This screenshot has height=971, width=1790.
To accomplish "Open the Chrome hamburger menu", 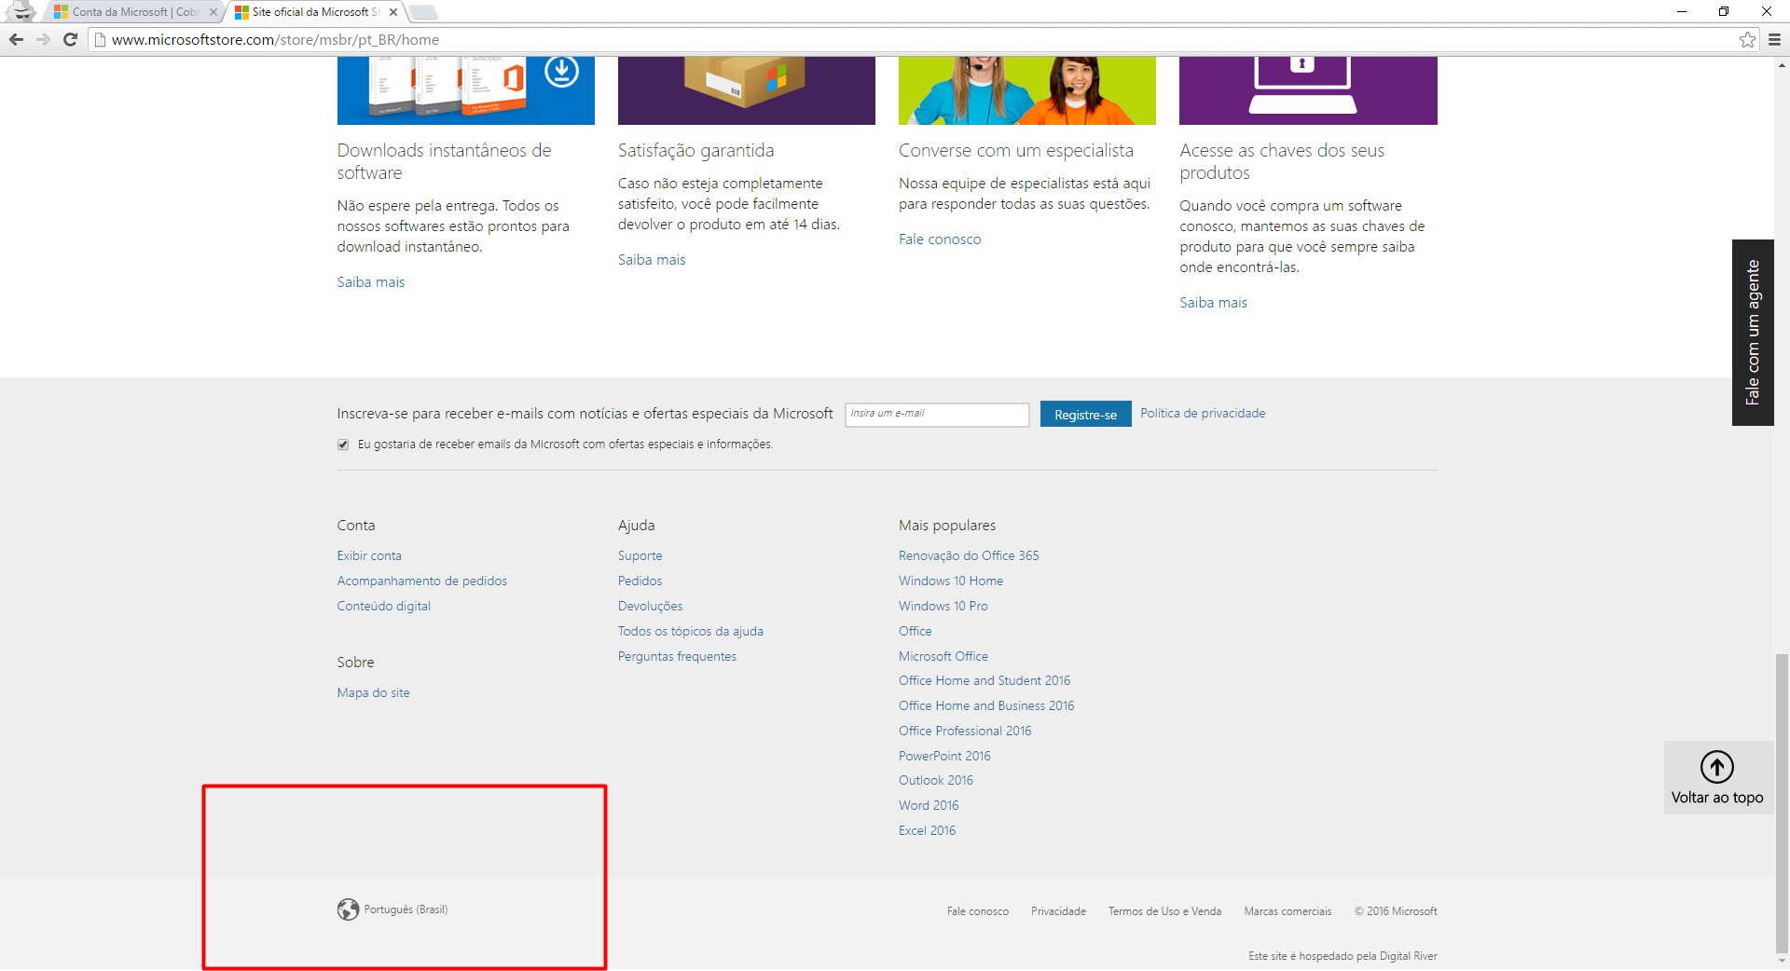I will click(1774, 39).
